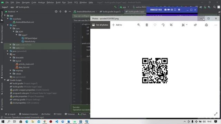
Task: Click the Make Project hammer icon
Action: pos(115,7)
